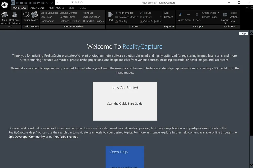Click the blue Open Help tile
Image resolution: width=253 pixels, height=168 pixels.
click(x=125, y=157)
